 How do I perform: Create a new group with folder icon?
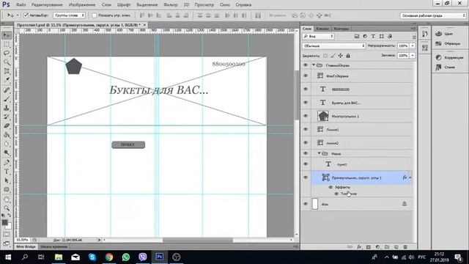387,247
